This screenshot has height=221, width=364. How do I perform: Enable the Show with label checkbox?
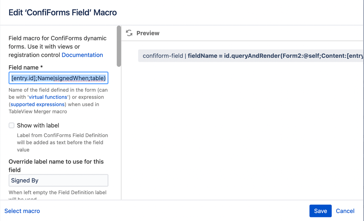click(12, 125)
